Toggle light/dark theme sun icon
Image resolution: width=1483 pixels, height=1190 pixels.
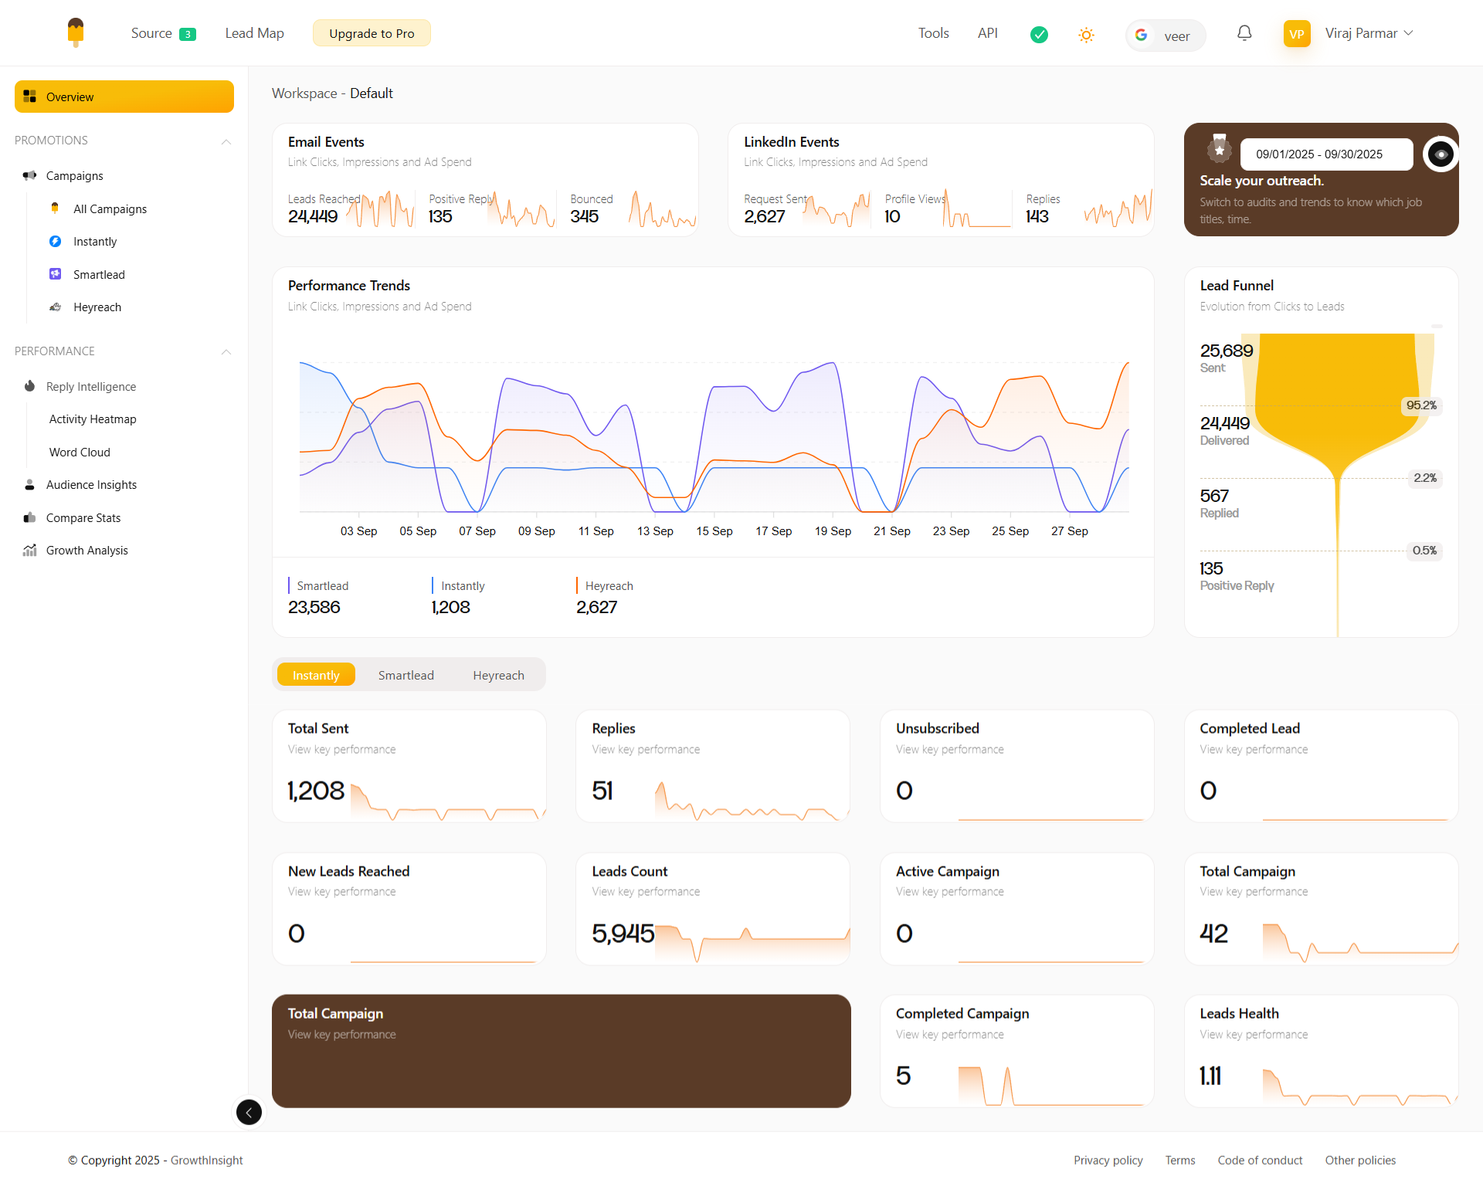click(x=1086, y=35)
